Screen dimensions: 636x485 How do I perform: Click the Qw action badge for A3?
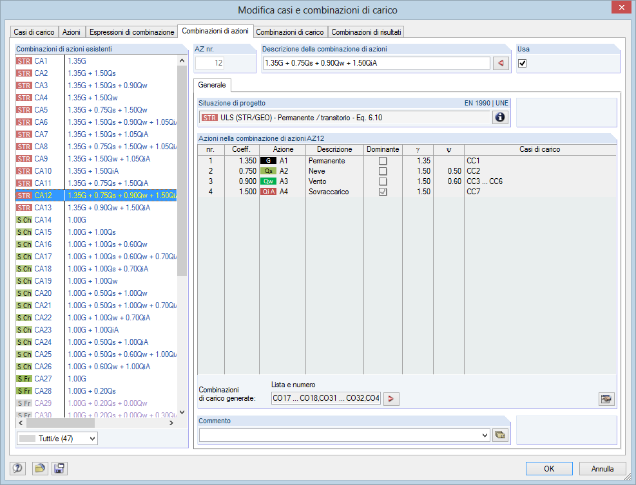click(x=268, y=181)
